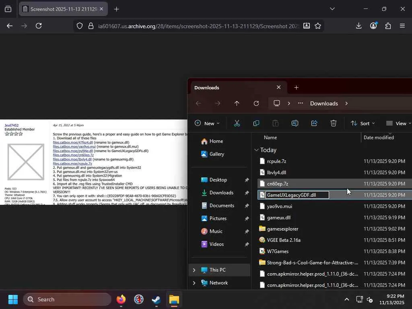This screenshot has height=309, width=412.
Task: Refresh the Downloads folder view
Action: coord(256,103)
